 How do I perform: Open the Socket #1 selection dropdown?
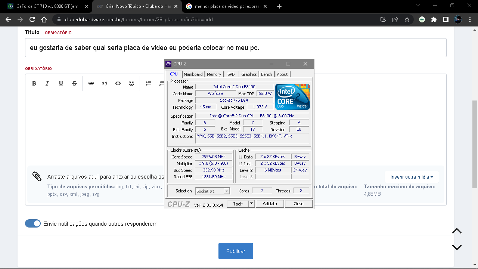pos(212,191)
